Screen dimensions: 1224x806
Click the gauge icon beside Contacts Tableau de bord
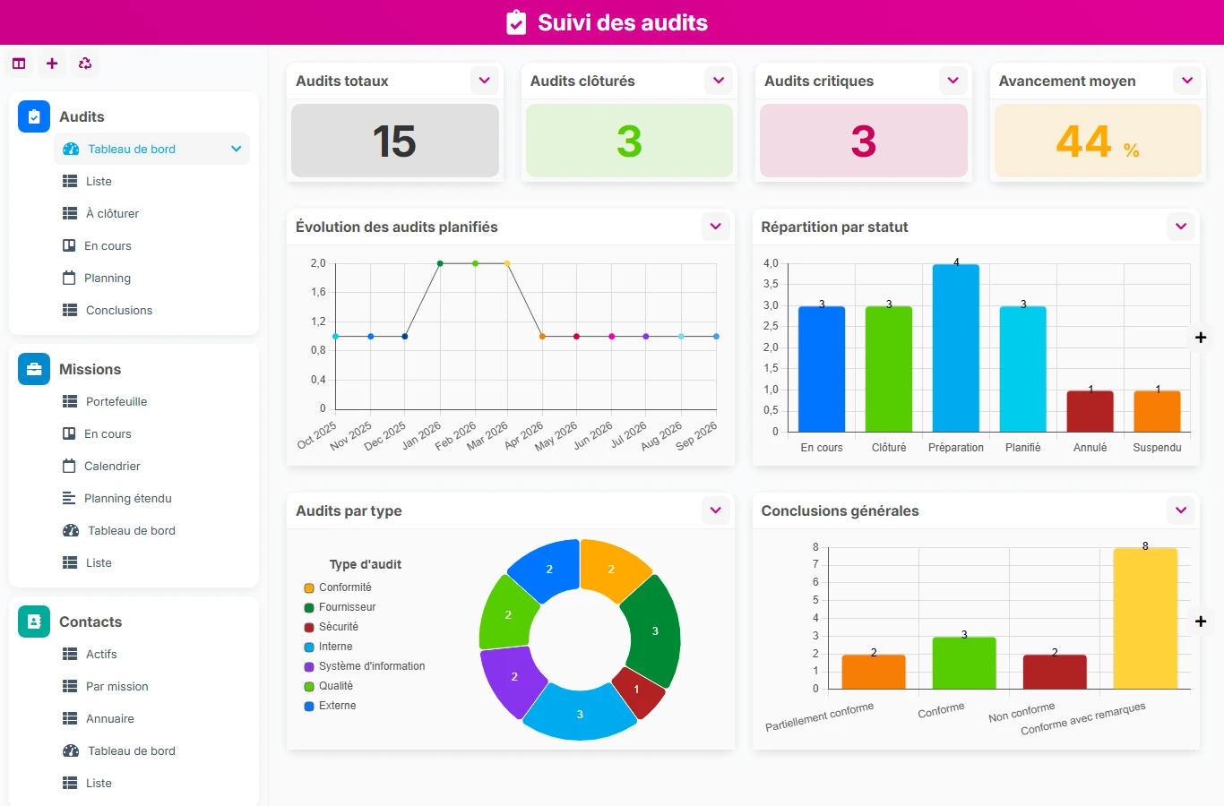point(71,750)
